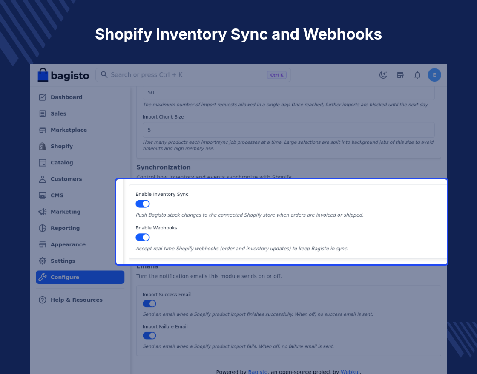
Task: Open the user avatar E menu
Action: [434, 75]
